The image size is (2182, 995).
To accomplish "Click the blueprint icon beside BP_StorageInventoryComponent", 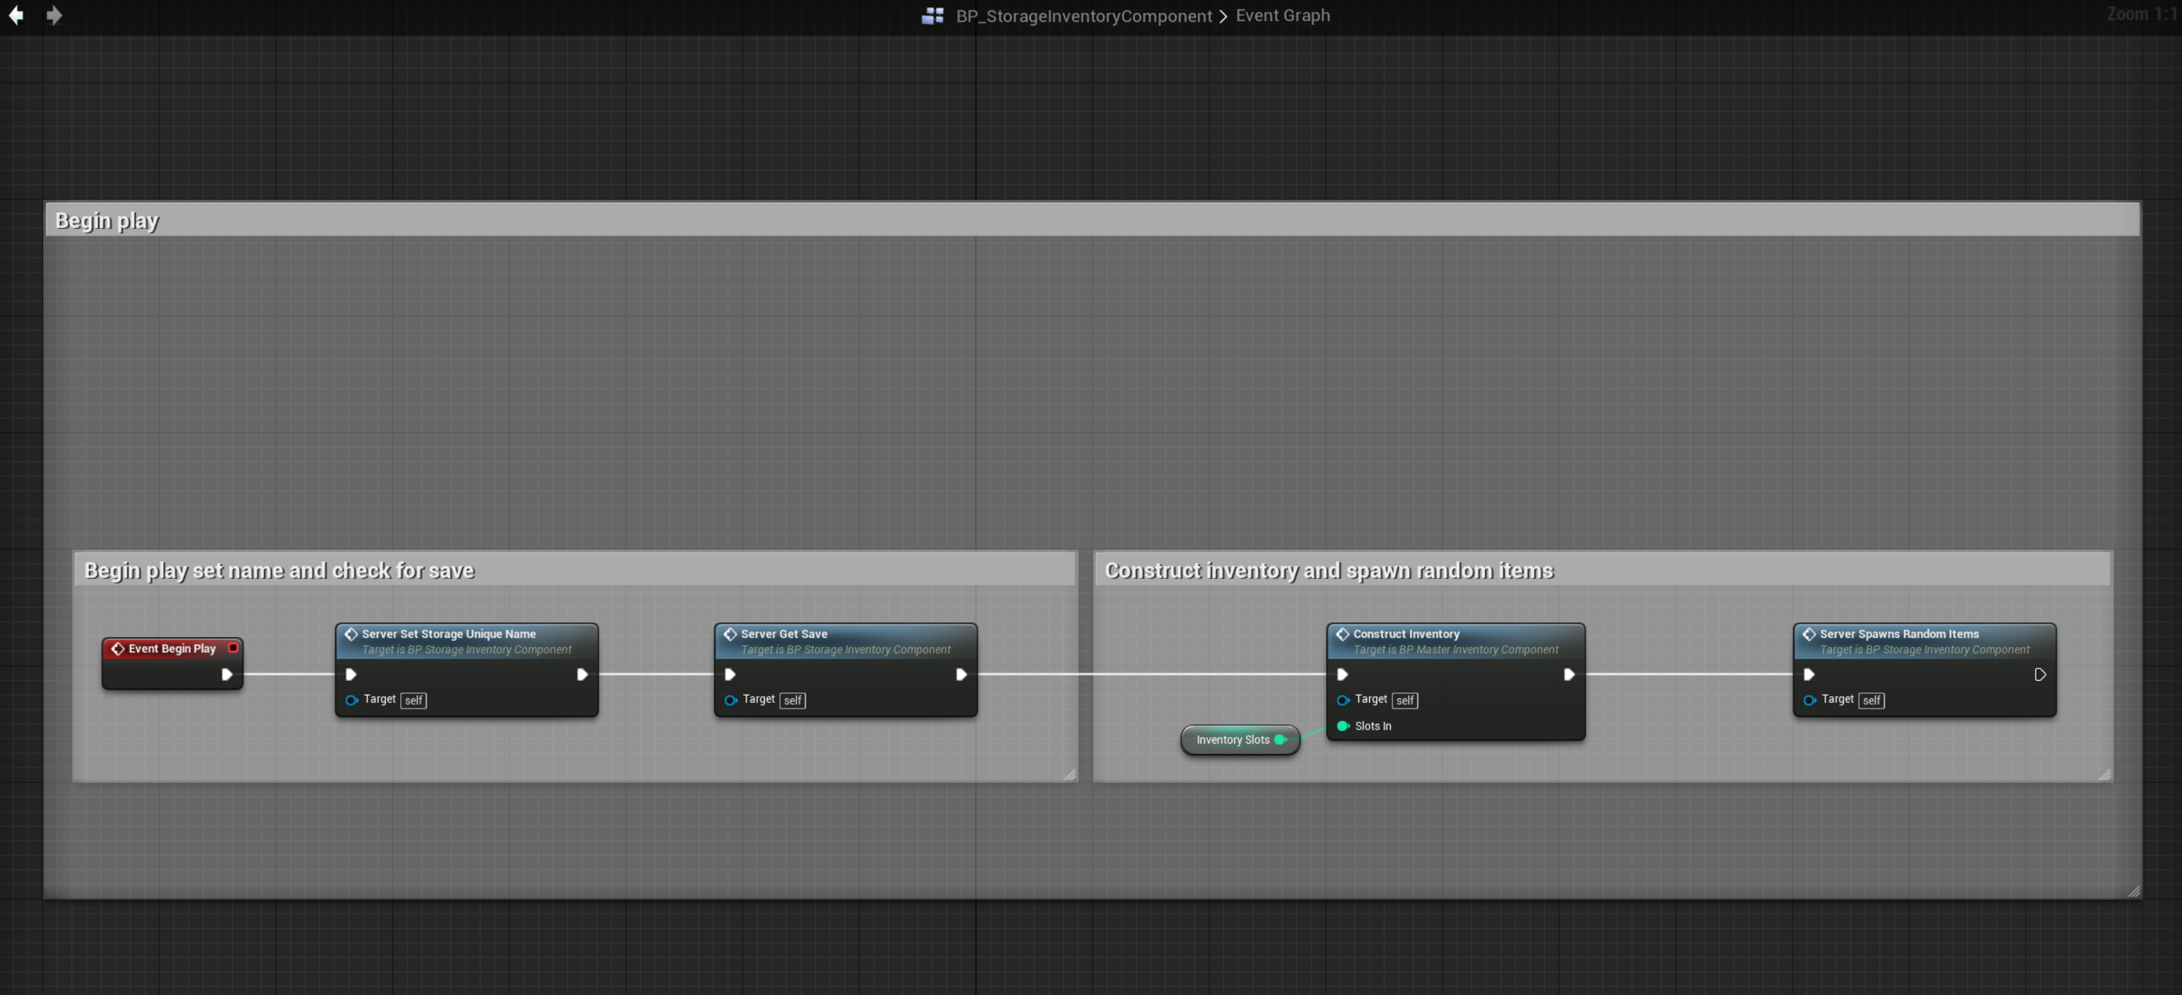I will pyautogui.click(x=932, y=16).
